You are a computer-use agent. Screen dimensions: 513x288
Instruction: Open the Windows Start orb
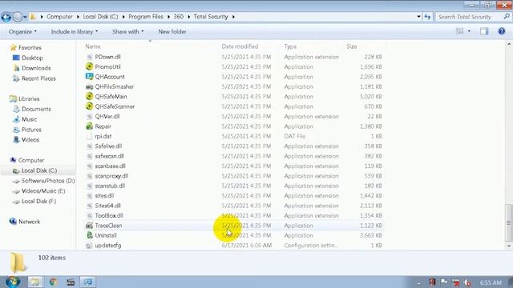click(x=13, y=282)
